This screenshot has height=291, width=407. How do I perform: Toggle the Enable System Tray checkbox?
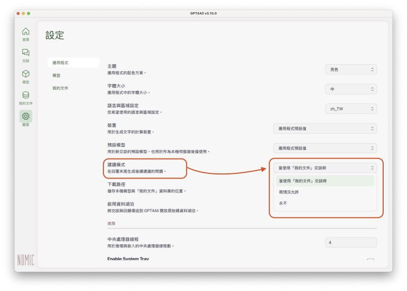coord(370,260)
